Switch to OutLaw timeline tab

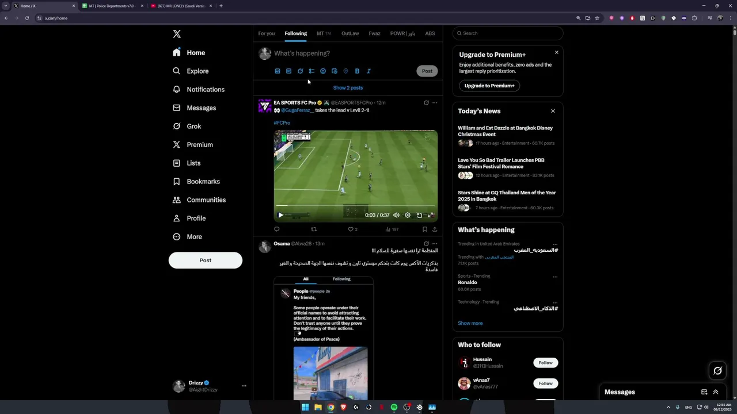pos(350,33)
